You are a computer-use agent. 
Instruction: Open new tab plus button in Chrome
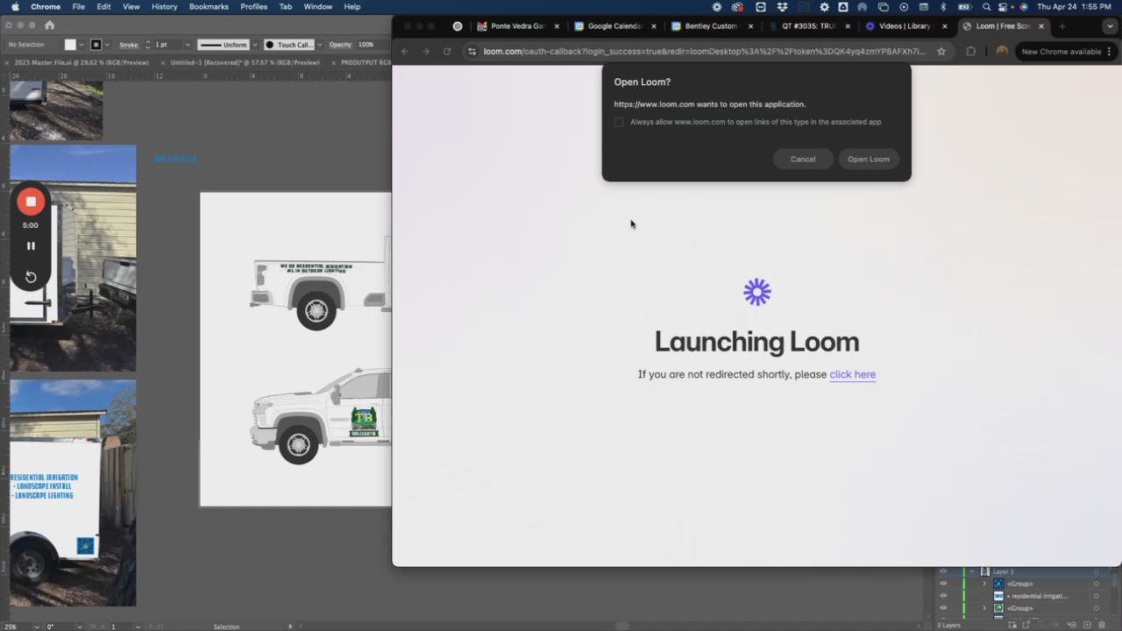(x=1062, y=26)
